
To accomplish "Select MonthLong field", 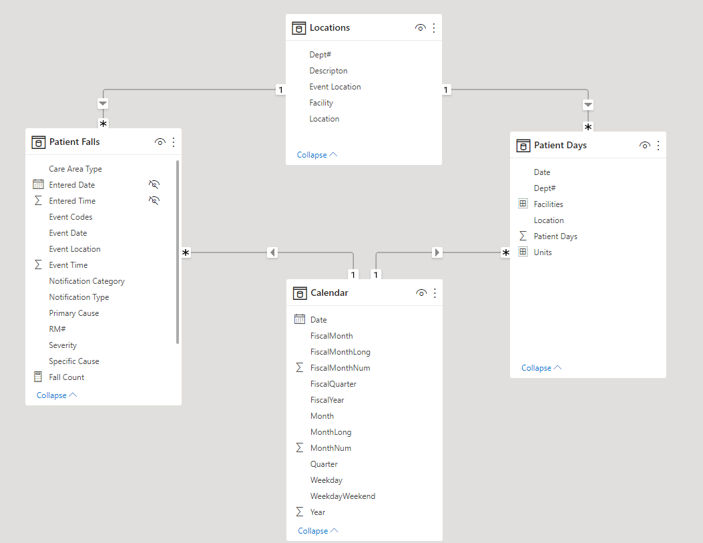I will 330,432.
